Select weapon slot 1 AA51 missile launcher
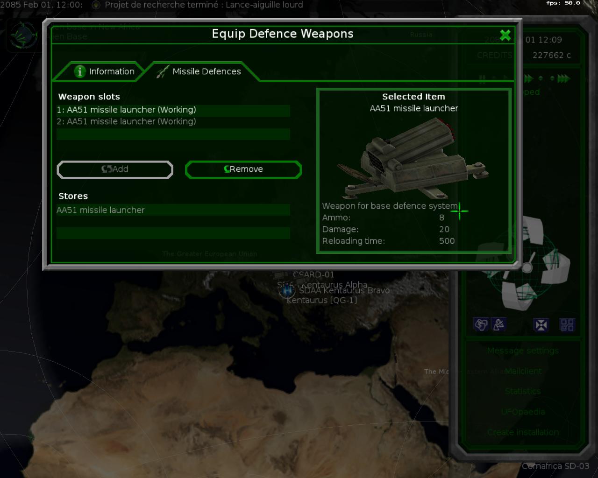Image resolution: width=598 pixels, height=478 pixels. pos(173,110)
